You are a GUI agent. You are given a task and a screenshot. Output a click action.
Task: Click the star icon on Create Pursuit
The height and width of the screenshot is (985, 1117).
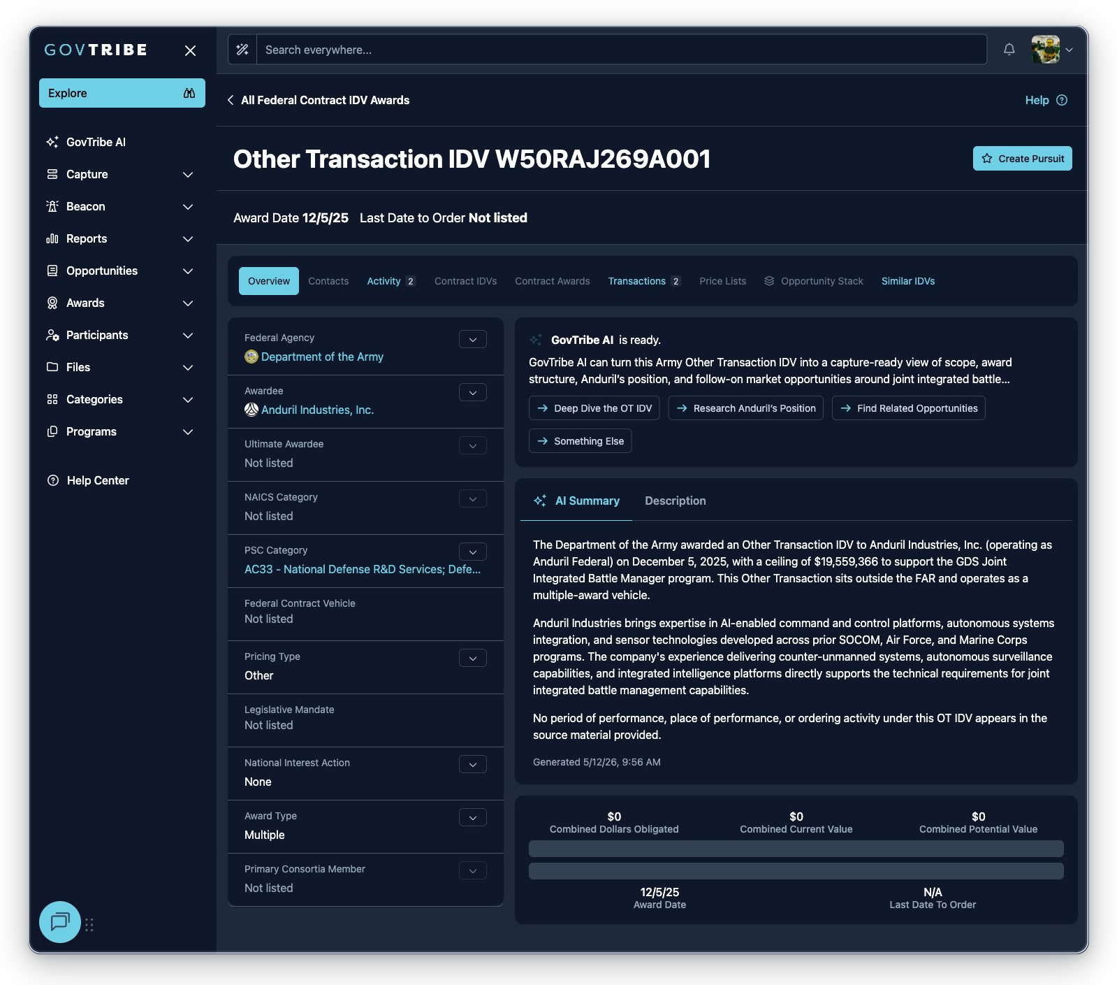tap(987, 159)
